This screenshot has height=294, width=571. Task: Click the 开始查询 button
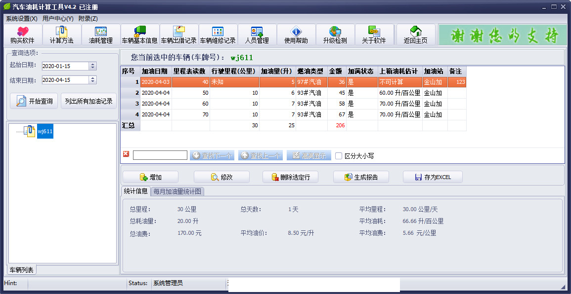(x=34, y=101)
